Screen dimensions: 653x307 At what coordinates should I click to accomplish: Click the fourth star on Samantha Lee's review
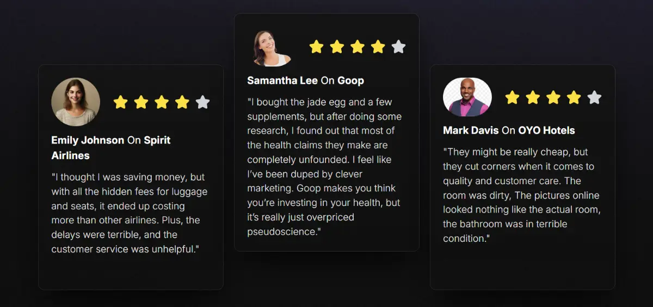tap(378, 47)
